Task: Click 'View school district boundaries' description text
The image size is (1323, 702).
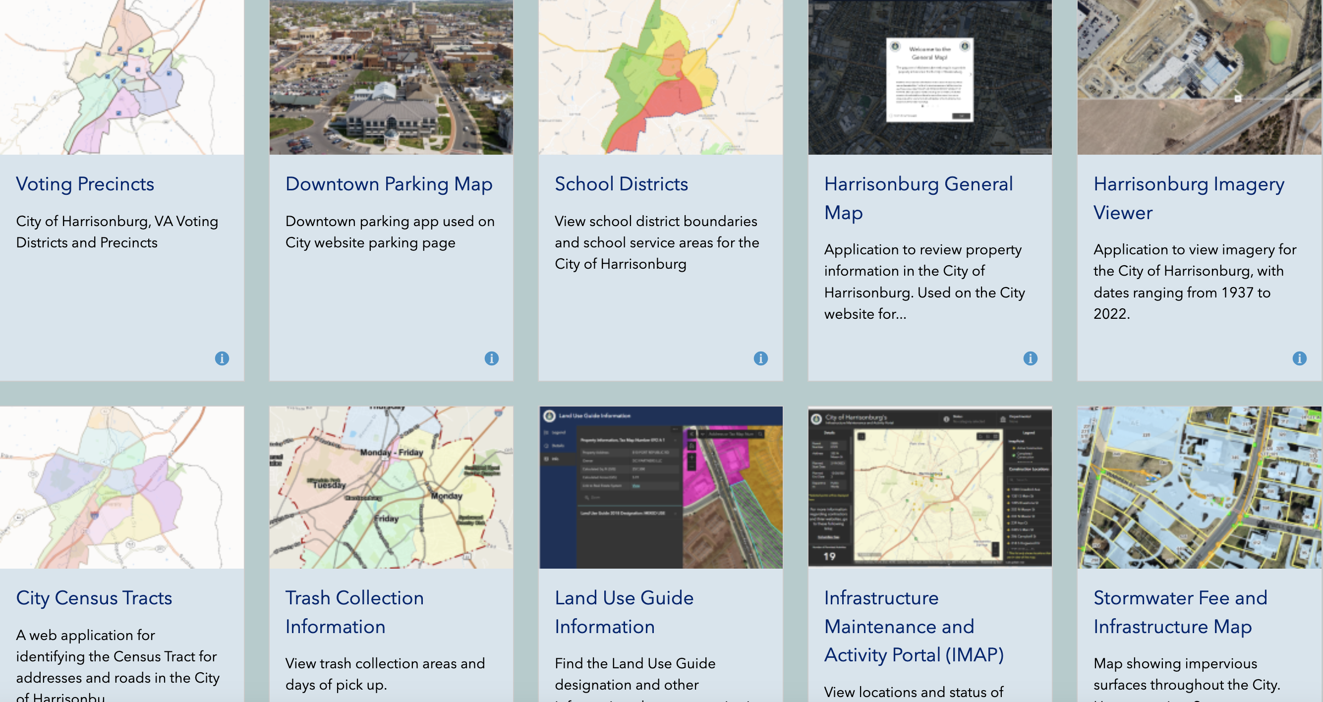Action: pyautogui.click(x=657, y=242)
